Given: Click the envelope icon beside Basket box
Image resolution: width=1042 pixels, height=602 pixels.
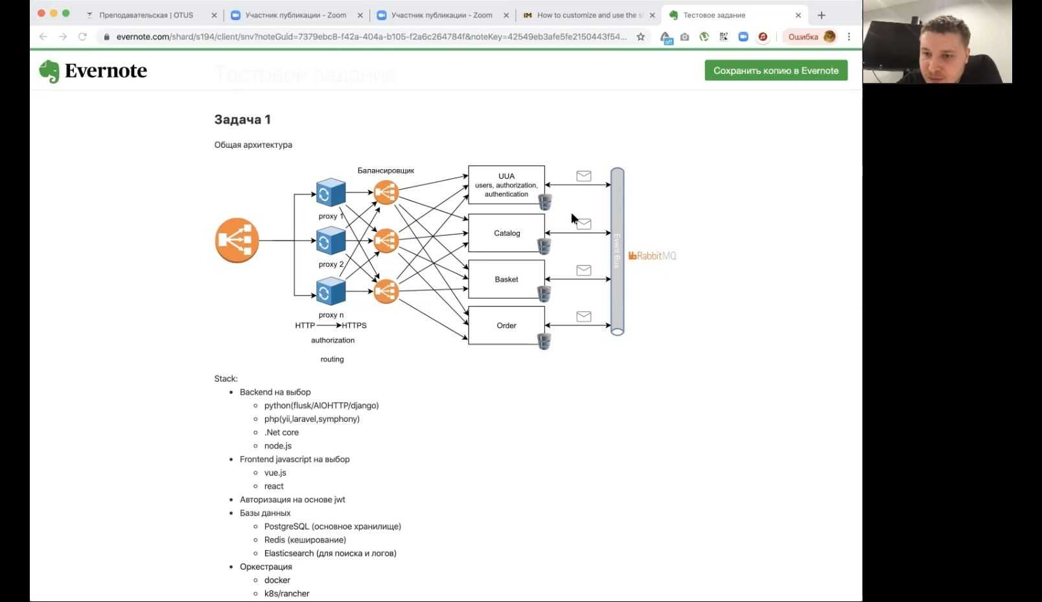Looking at the screenshot, I should (x=584, y=270).
